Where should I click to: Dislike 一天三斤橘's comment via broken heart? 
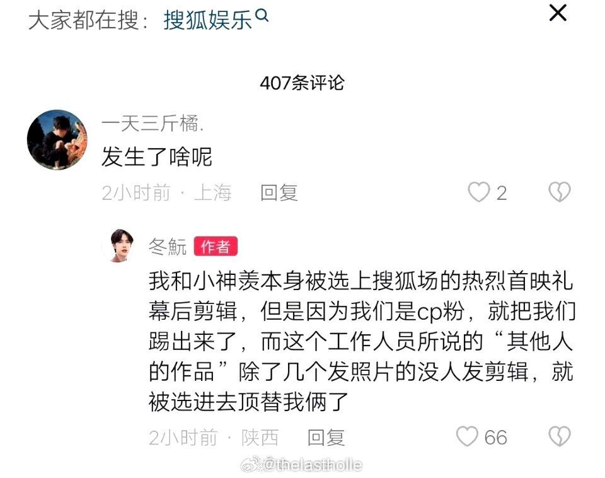tap(560, 192)
